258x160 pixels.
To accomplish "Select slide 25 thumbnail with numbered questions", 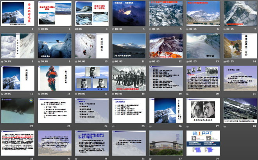I will [x=129, y=111].
